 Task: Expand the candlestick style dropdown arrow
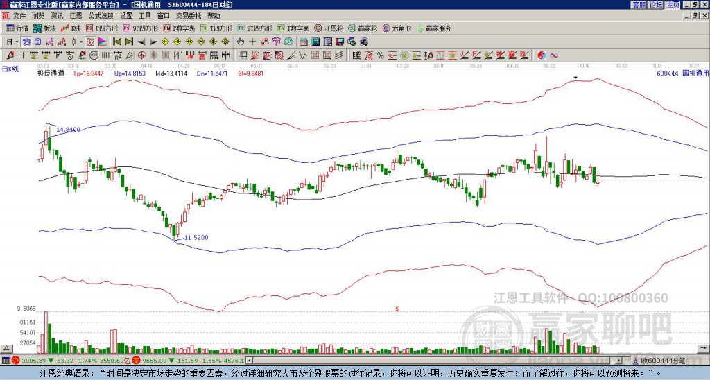tap(81, 42)
